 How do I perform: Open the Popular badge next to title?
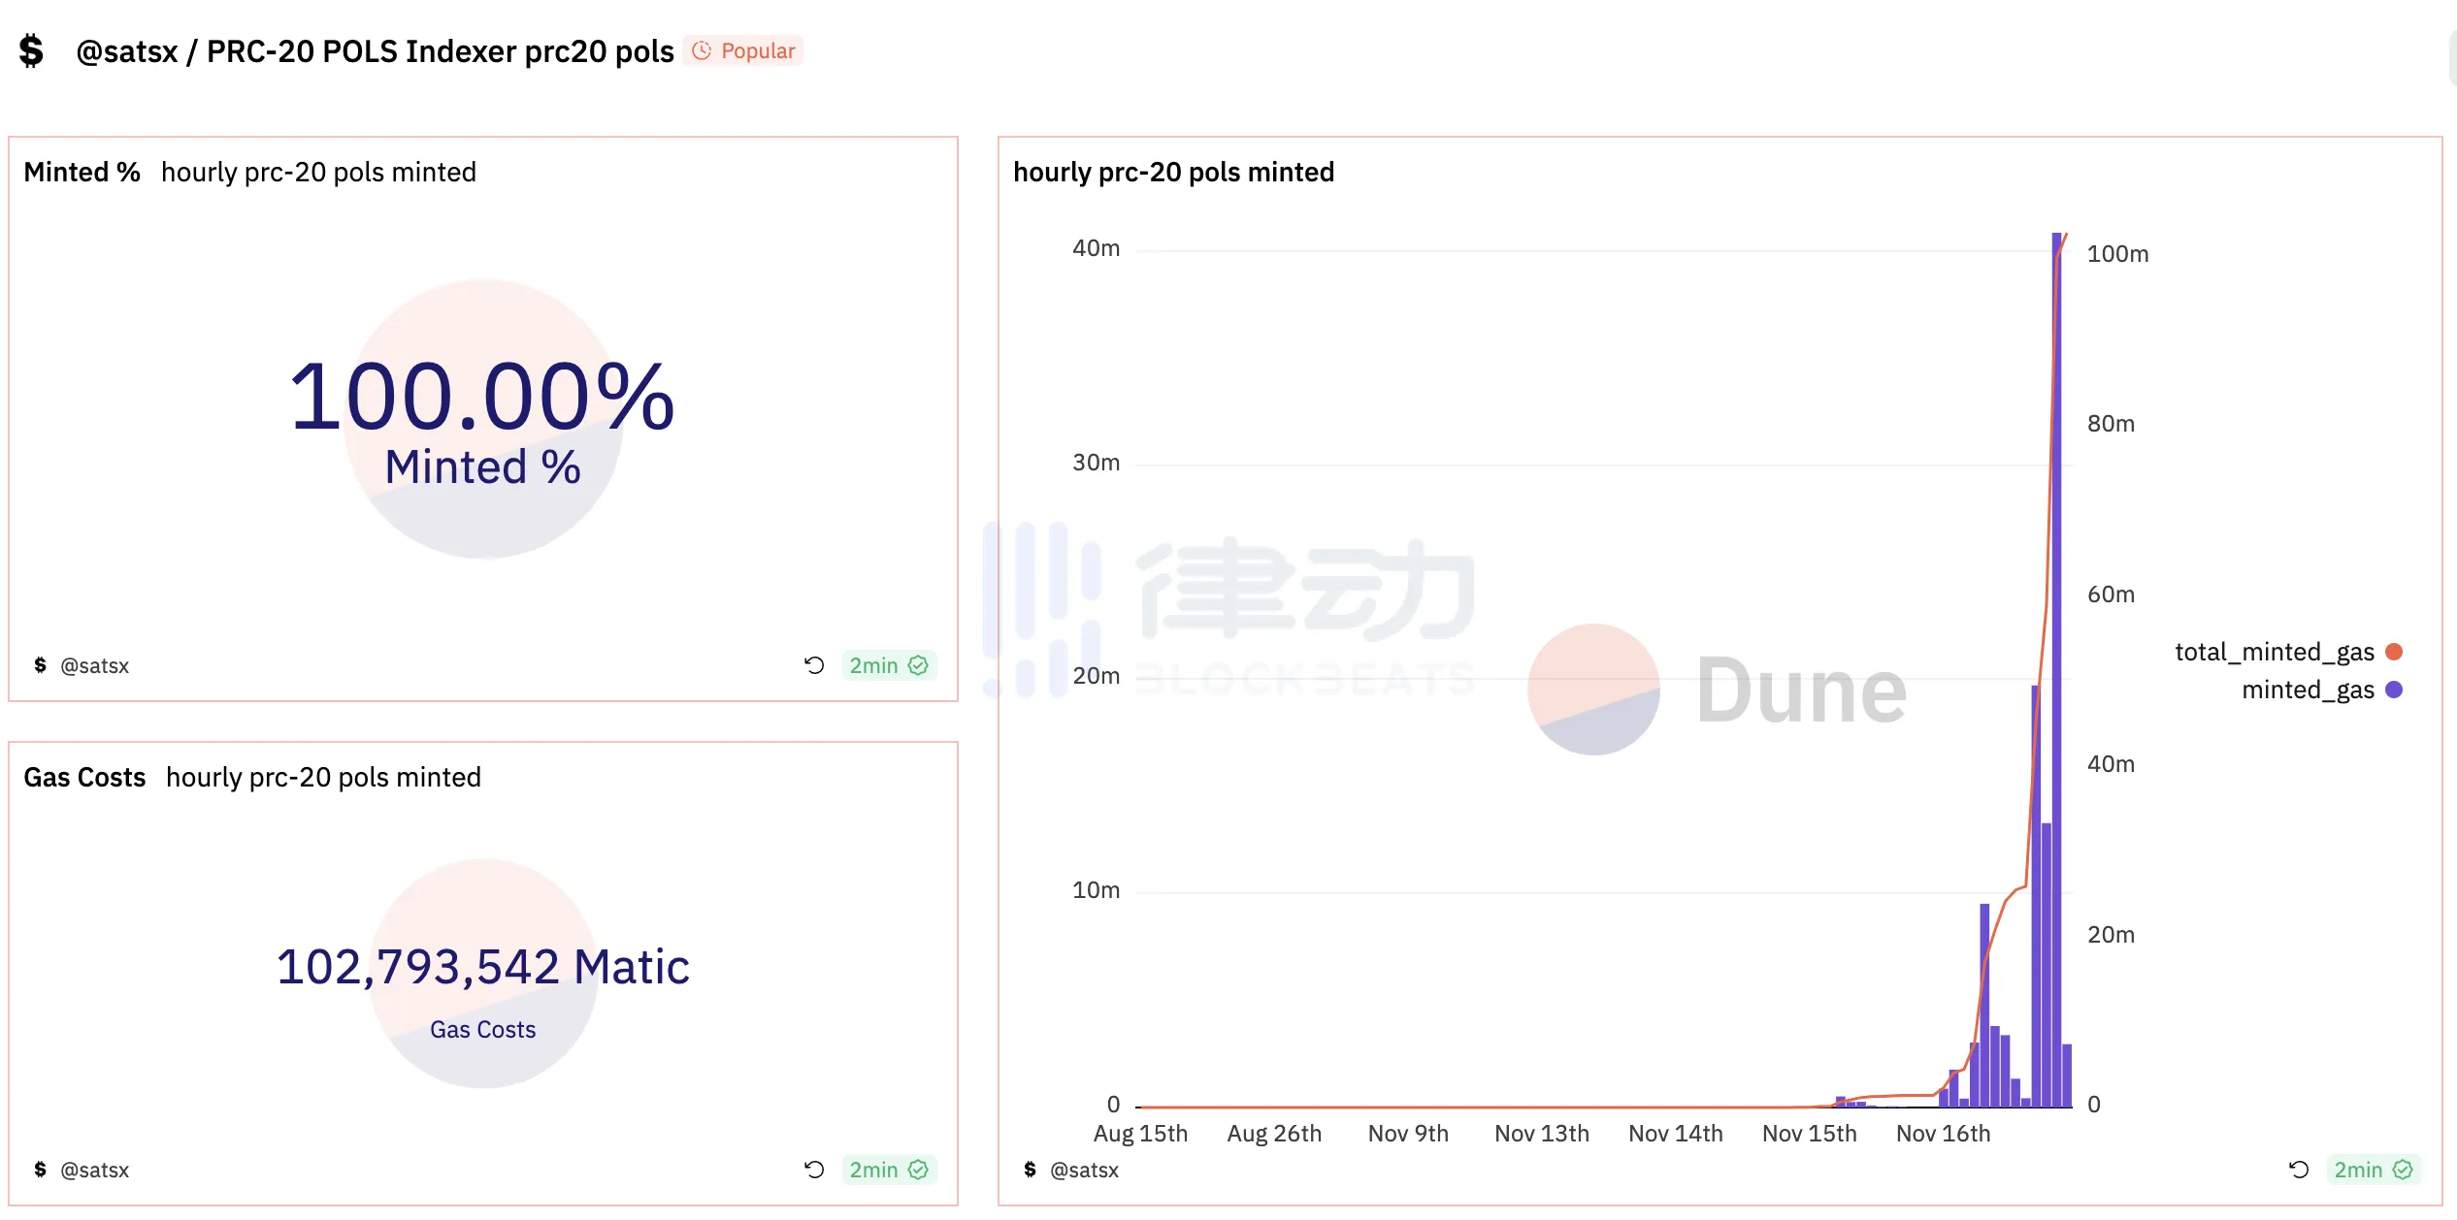point(743,50)
